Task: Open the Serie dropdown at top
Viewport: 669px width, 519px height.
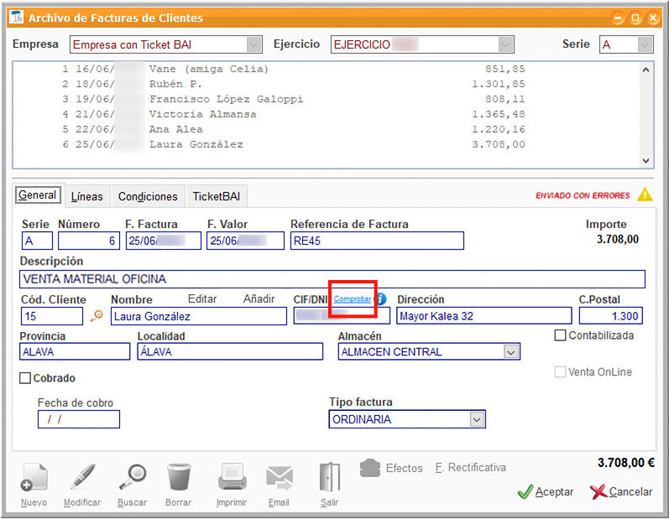Action: pos(644,44)
